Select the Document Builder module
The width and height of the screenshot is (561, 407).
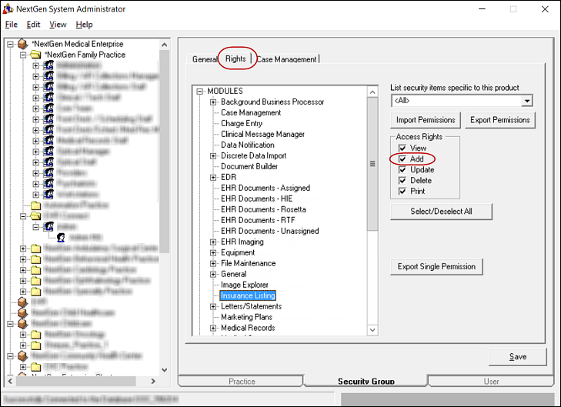coord(249,166)
